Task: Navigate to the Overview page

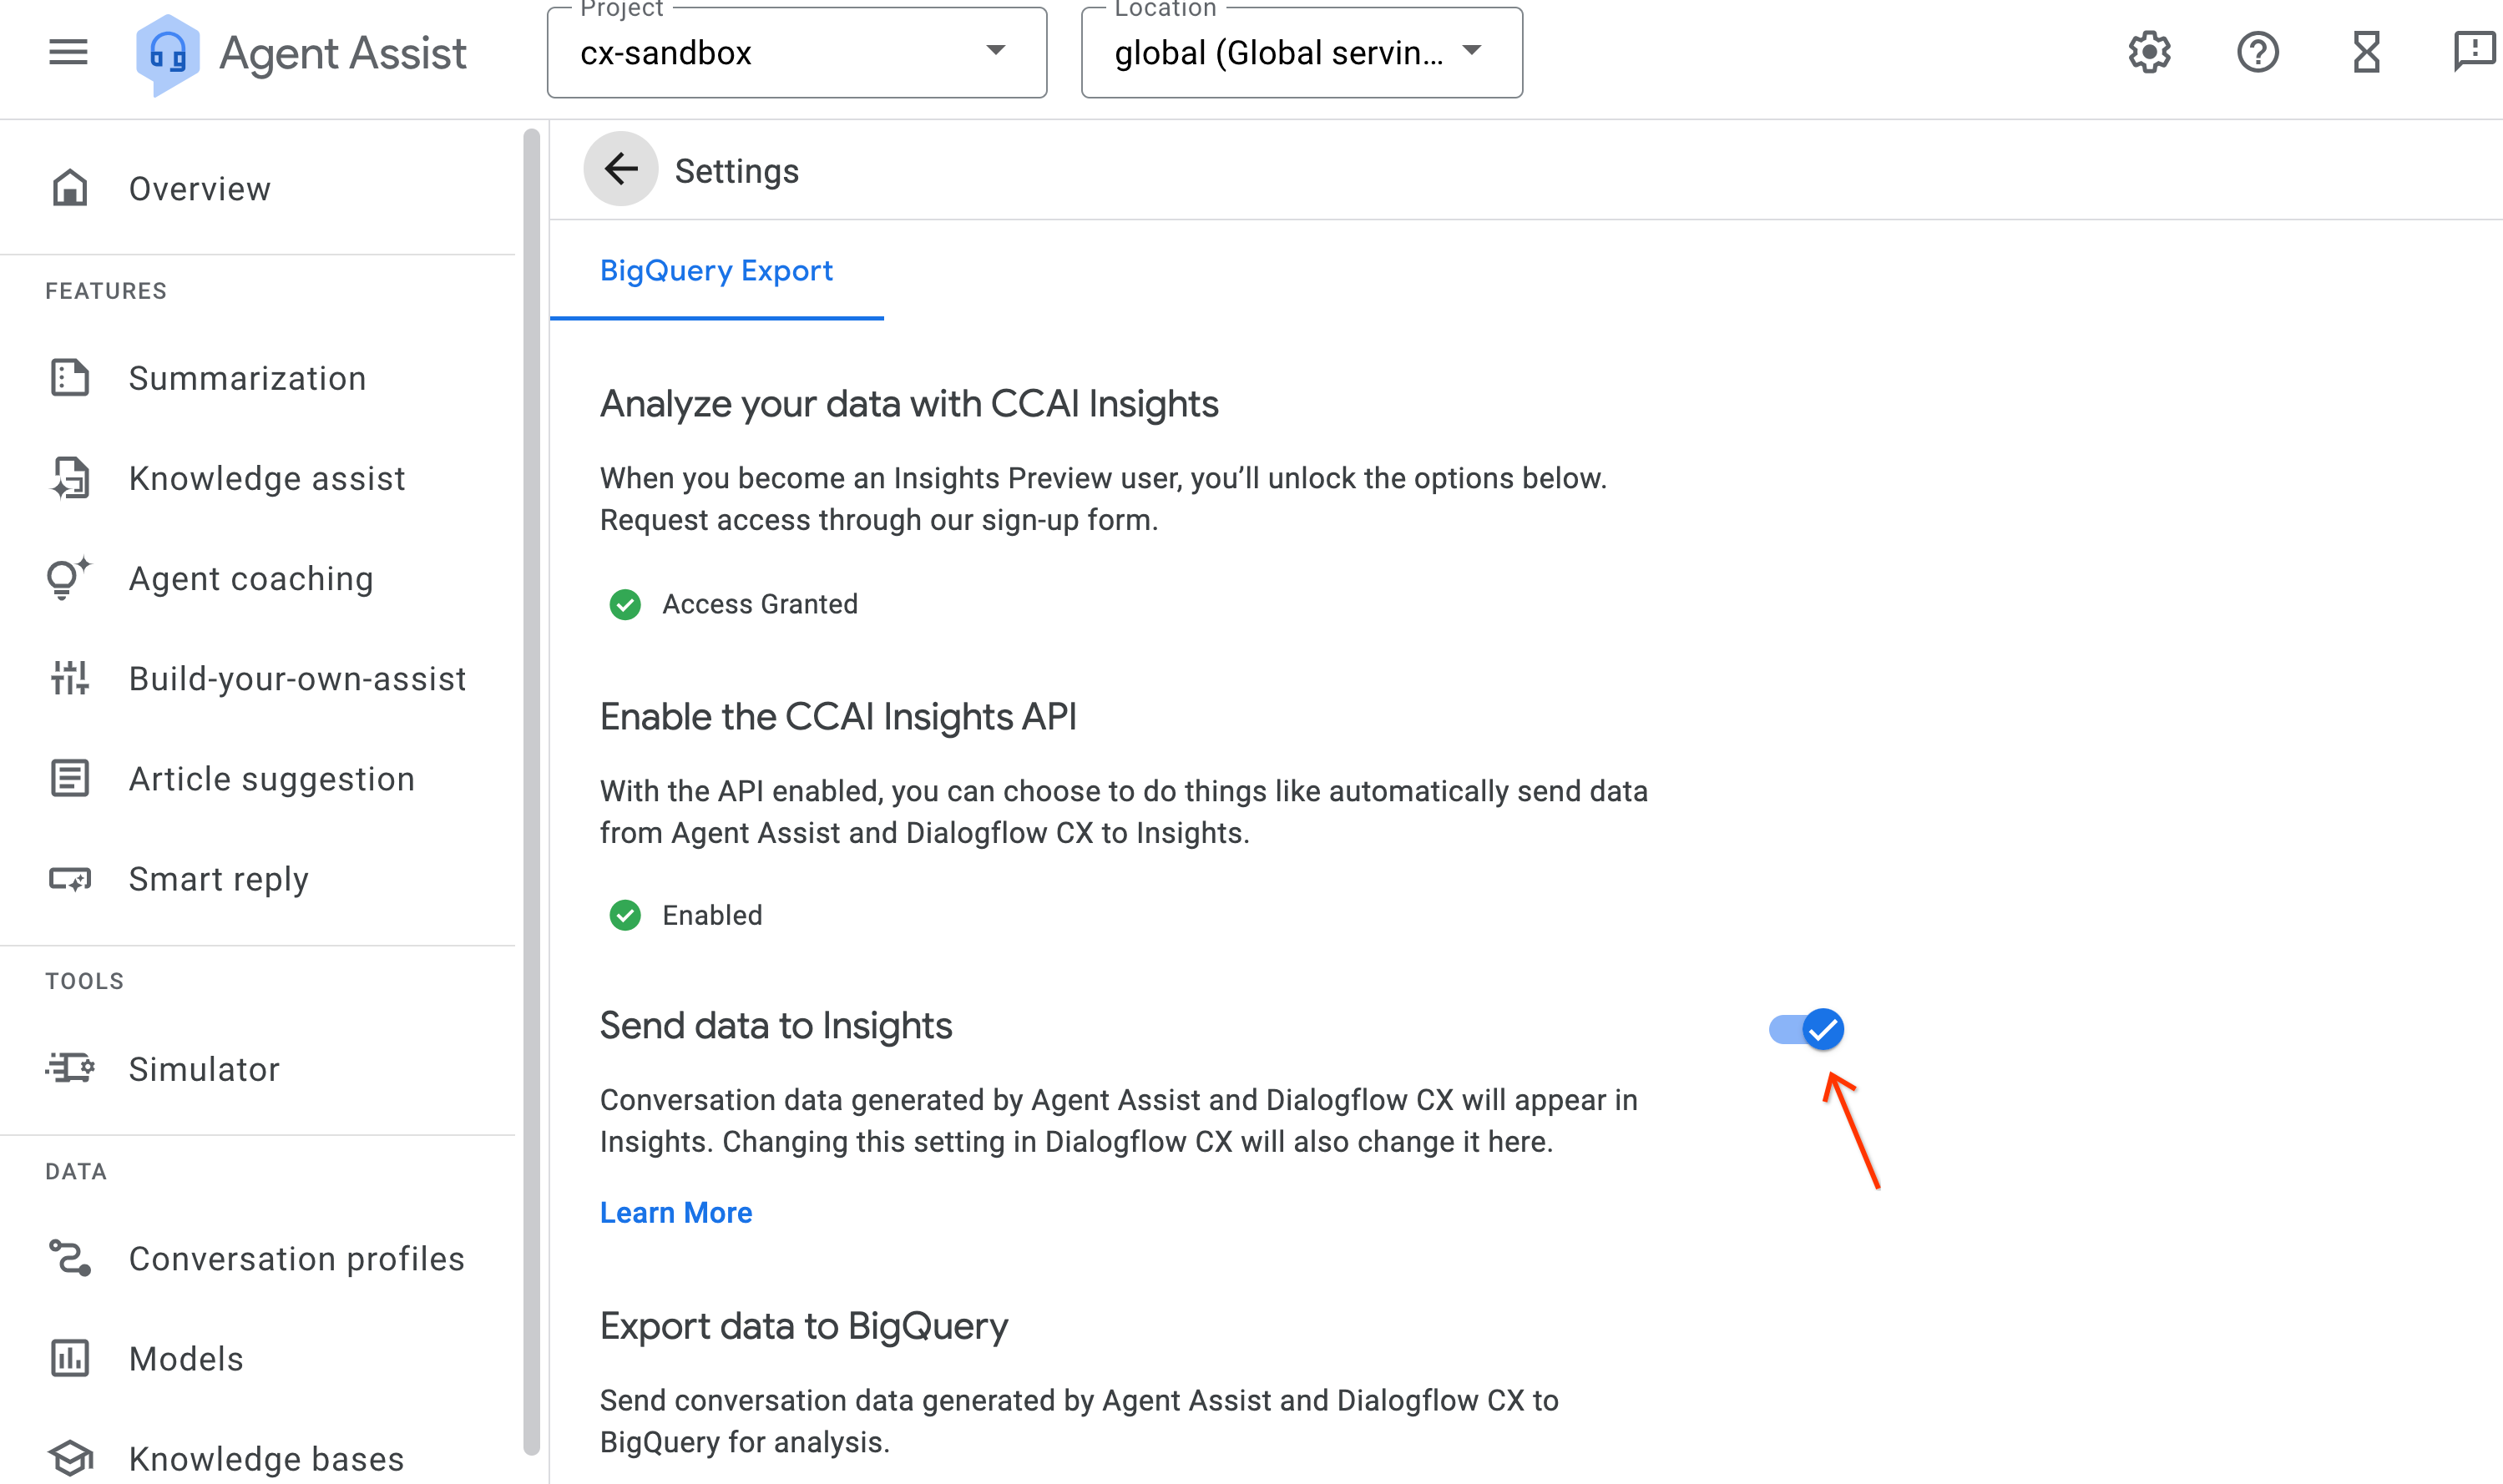Action: pos(199,189)
